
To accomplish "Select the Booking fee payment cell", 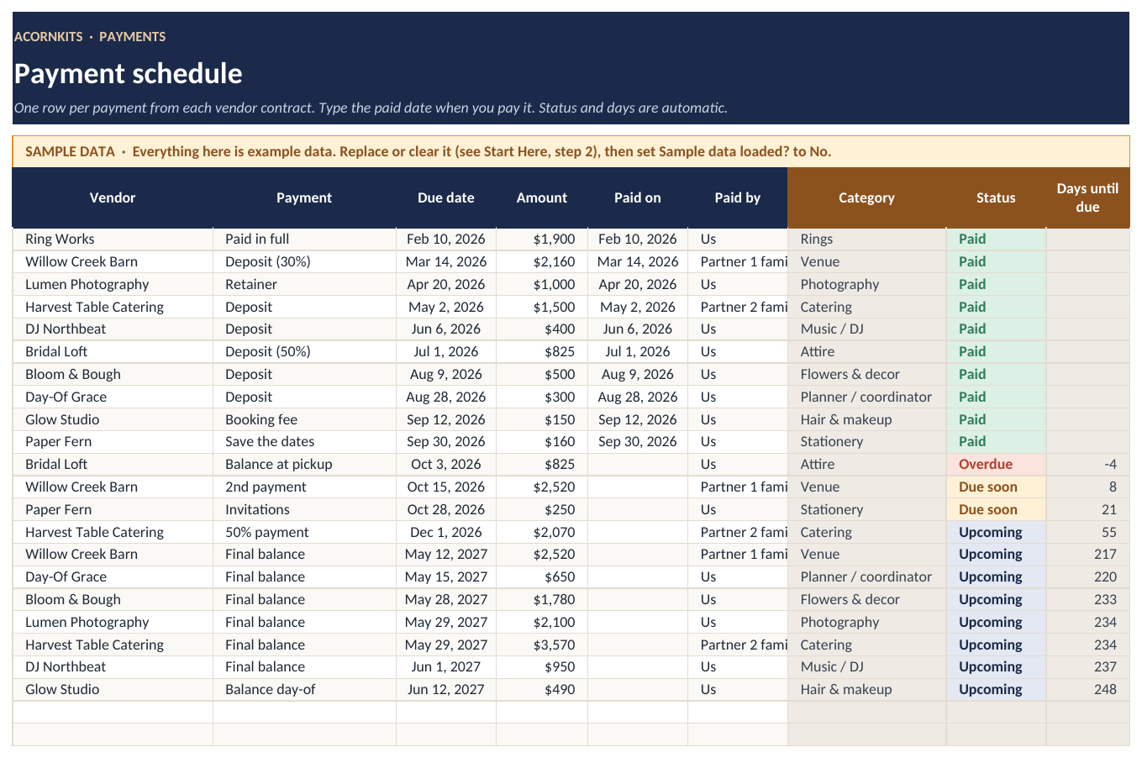I will click(304, 419).
